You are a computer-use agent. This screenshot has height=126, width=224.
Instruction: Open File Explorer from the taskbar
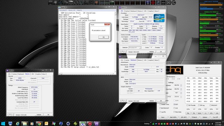(25, 124)
